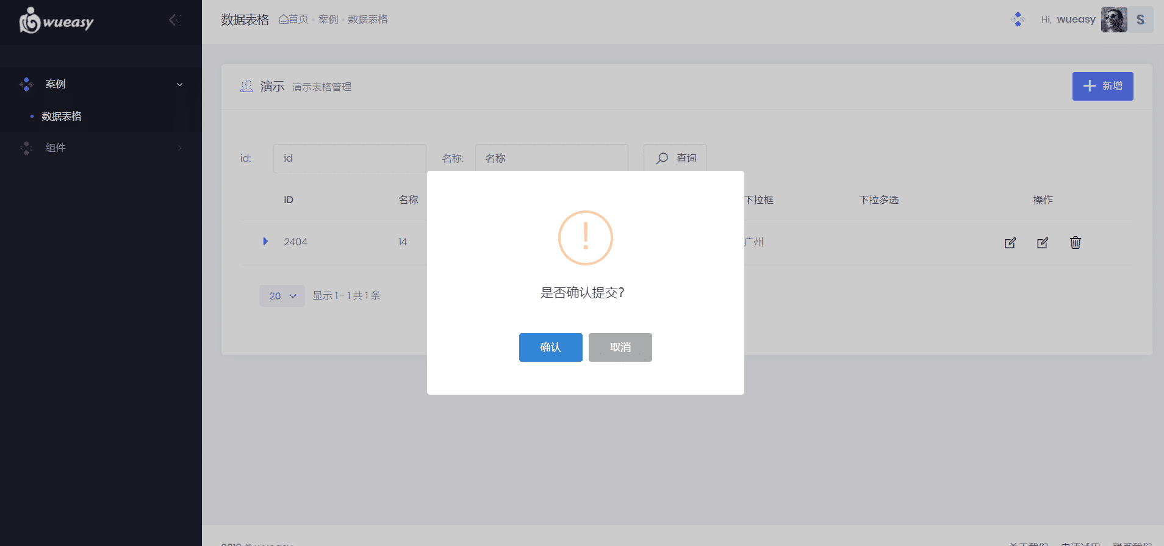Delete row 2404 with trash icon
Image resolution: width=1164 pixels, height=546 pixels.
click(x=1076, y=243)
